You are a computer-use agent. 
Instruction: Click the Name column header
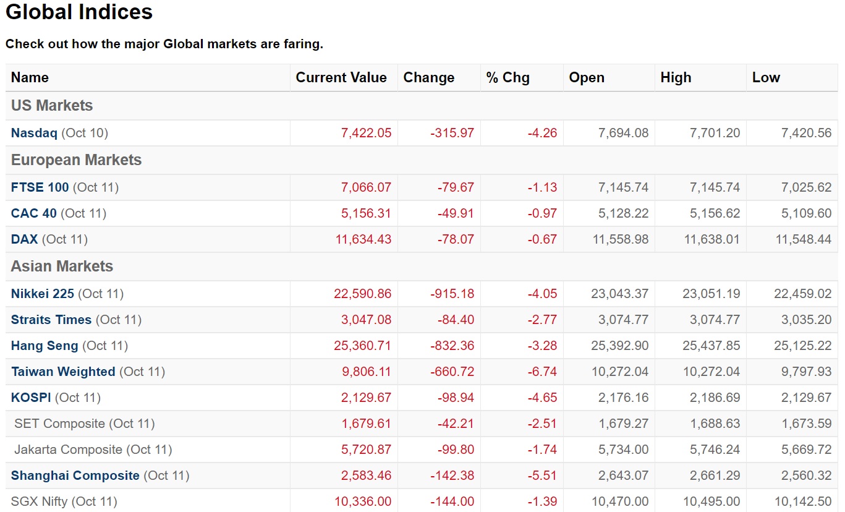pyautogui.click(x=30, y=78)
